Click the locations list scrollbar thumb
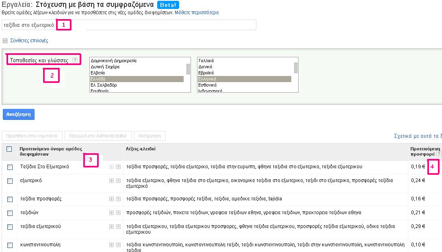Image resolution: width=442 pixels, height=252 pixels. coord(188,69)
